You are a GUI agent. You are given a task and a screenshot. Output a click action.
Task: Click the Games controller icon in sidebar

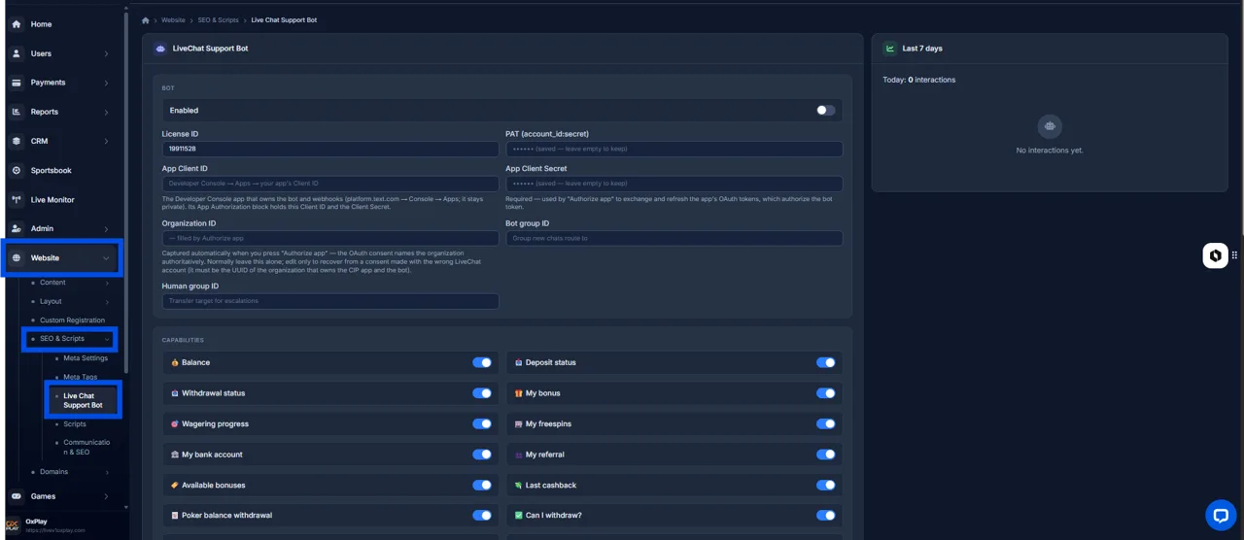click(17, 495)
